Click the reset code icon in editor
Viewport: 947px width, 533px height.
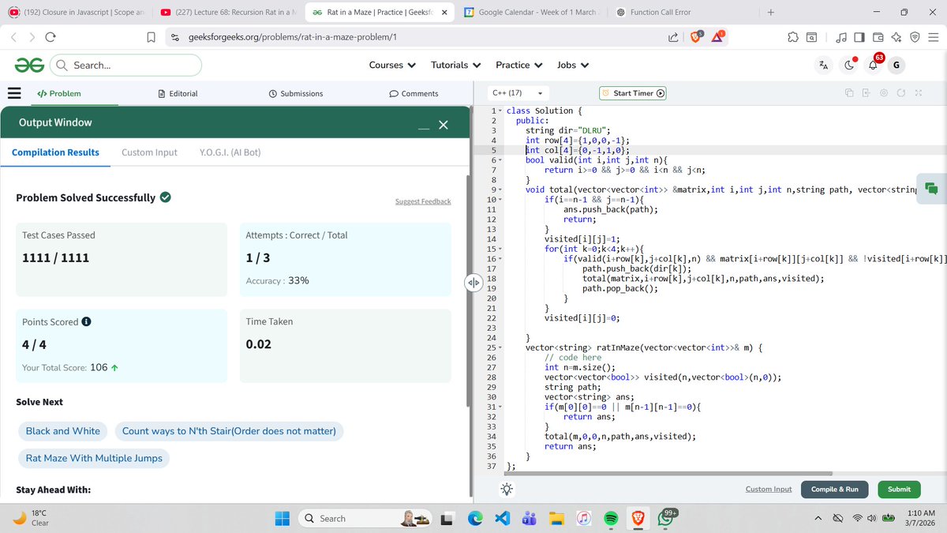[x=901, y=93]
